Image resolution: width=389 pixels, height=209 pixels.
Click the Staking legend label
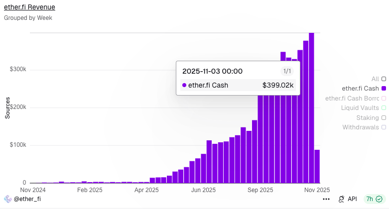click(367, 117)
